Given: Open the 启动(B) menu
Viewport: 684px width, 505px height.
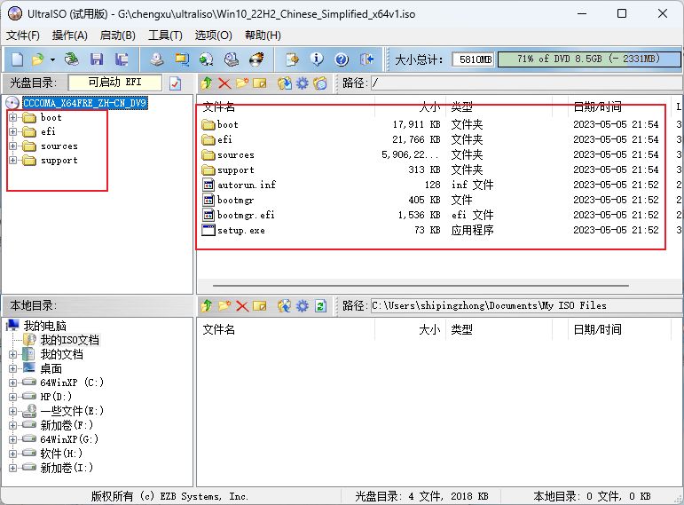Looking at the screenshot, I should [x=117, y=36].
